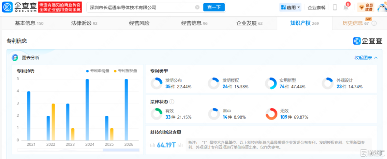Image resolution: width=387 pixels, height=159 pixels.
Task: Click the 实用新型 donut chart
Action: coord(270,83)
